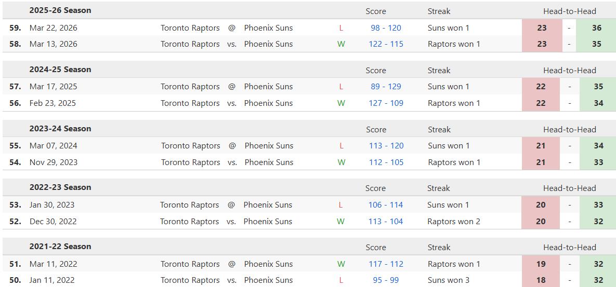The image size is (616, 287).
Task: Open the 113 - 120 score link
Action: click(x=386, y=146)
